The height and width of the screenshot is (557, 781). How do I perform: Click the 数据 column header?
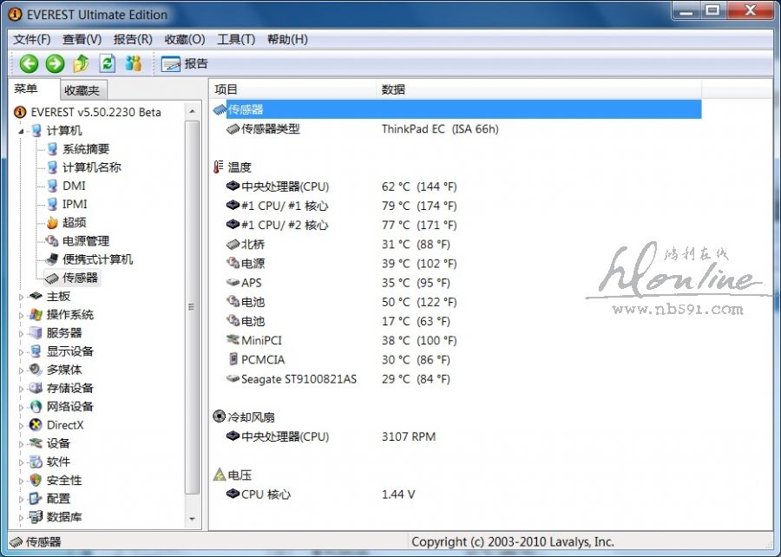coord(393,89)
